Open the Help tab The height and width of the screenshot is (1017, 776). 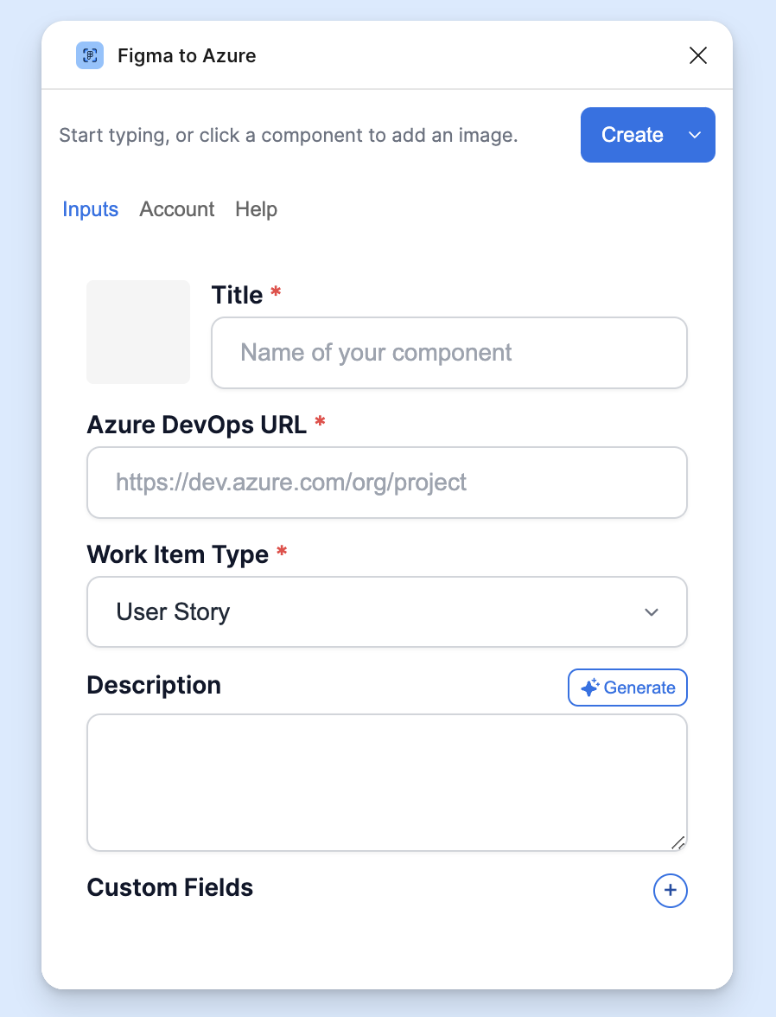[256, 209]
